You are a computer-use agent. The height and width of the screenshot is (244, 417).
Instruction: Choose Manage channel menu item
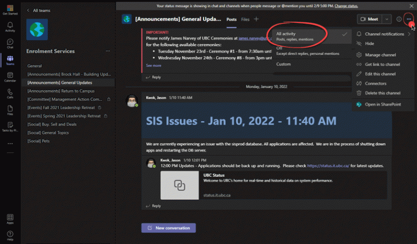pyautogui.click(x=383, y=55)
